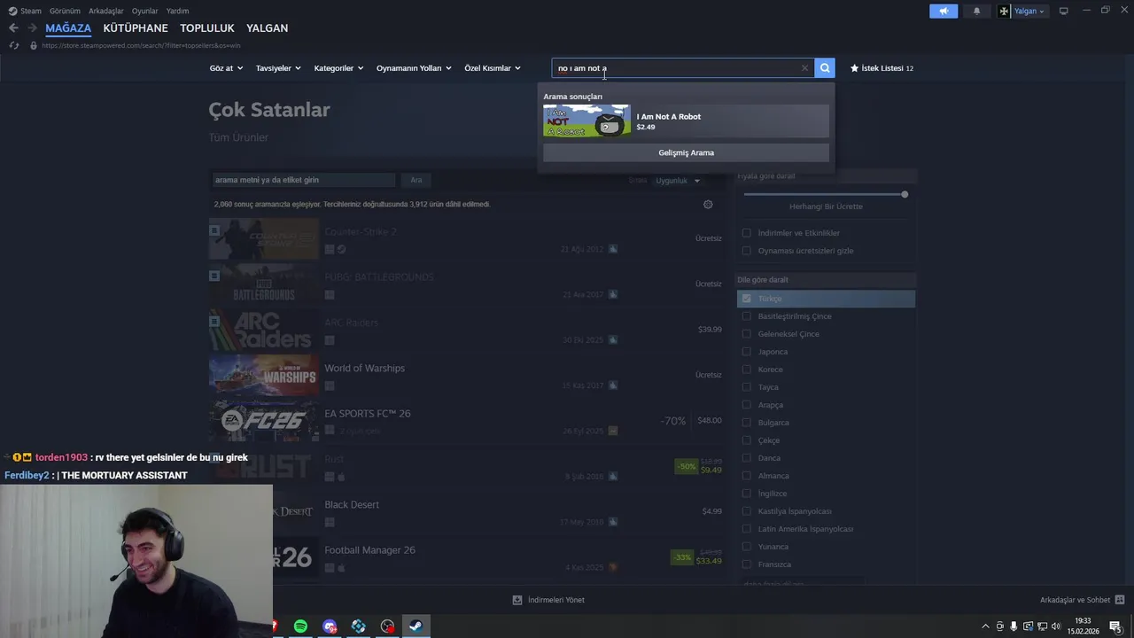Viewport: 1134px width, 638px height.
Task: Click the Windows platform icon for World of Warships
Action: (330, 385)
